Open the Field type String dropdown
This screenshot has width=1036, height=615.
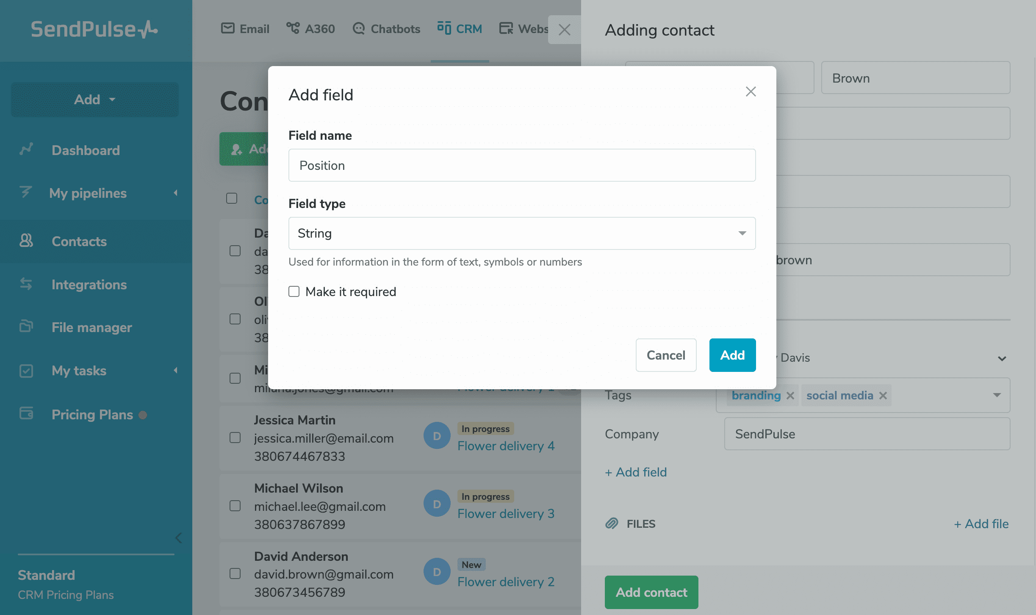click(522, 233)
